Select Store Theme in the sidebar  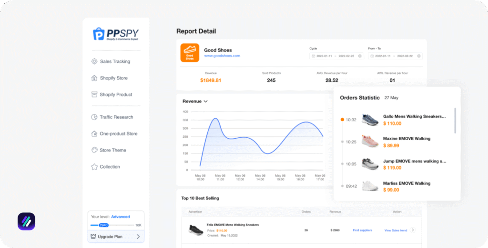coord(113,150)
